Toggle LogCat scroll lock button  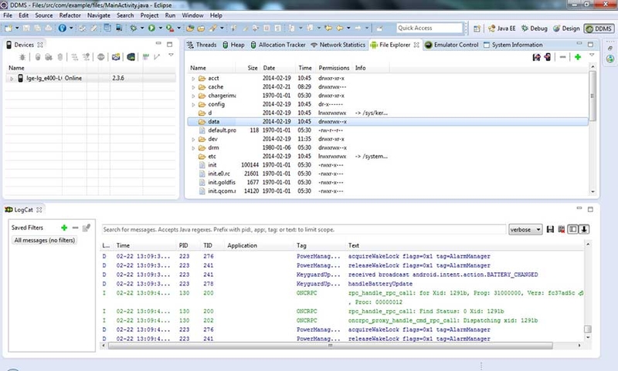(584, 229)
